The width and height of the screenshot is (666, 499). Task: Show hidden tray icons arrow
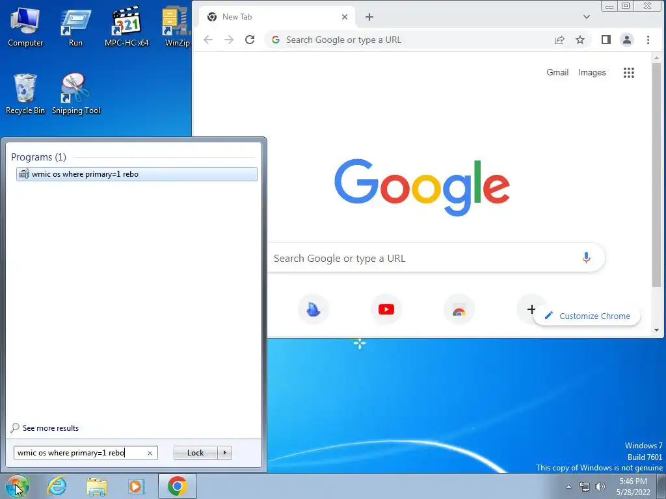point(568,487)
